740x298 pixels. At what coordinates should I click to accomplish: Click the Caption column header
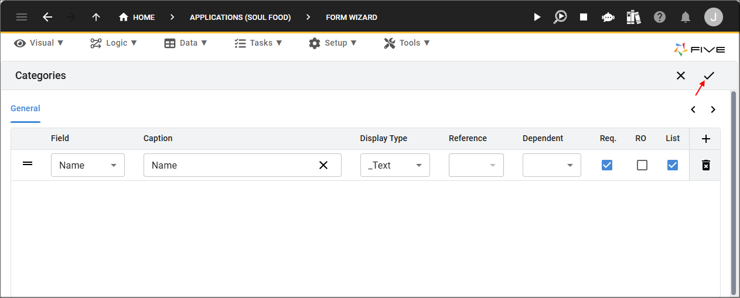point(158,139)
